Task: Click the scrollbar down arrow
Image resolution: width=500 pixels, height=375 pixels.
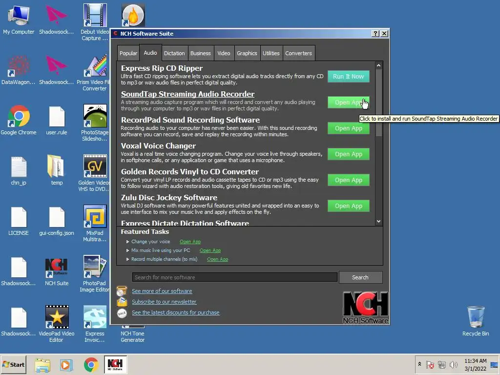Action: (378, 221)
